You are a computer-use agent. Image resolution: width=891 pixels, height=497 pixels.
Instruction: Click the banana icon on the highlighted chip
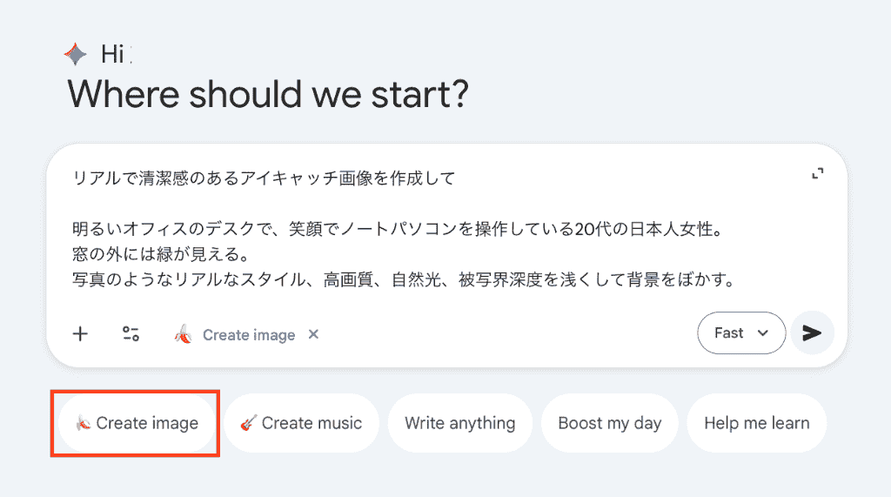[x=83, y=424]
